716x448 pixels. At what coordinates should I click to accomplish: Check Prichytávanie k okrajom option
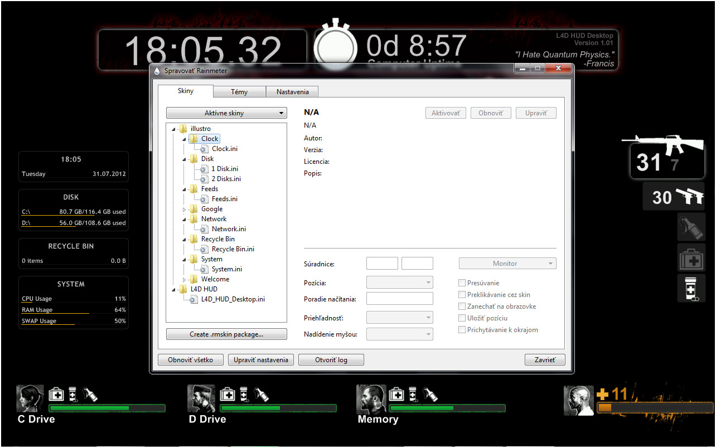click(x=462, y=330)
